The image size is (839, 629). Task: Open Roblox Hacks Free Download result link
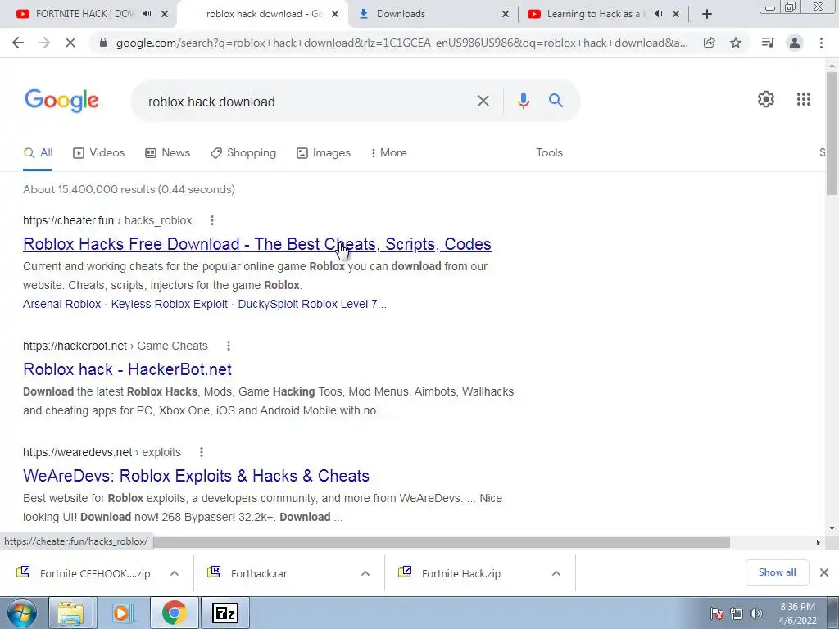point(256,244)
